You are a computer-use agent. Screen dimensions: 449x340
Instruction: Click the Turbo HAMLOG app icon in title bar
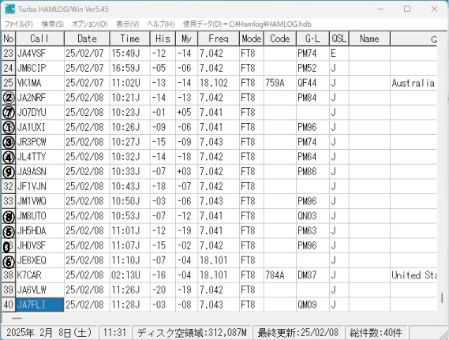tap(9, 9)
